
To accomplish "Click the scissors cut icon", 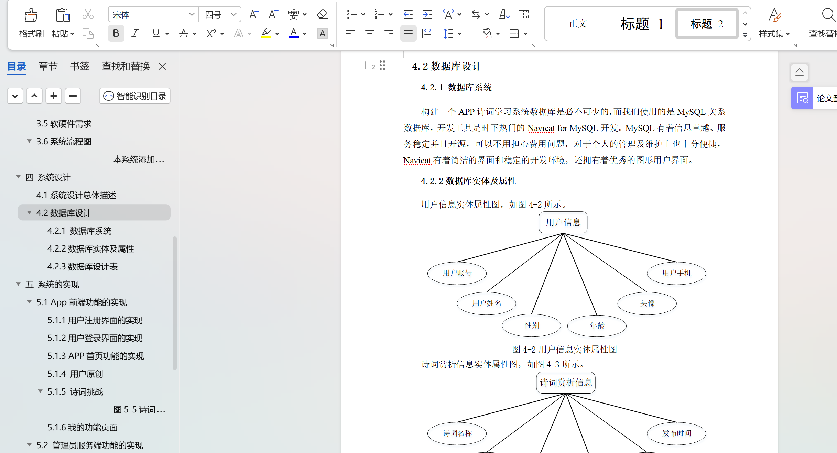I will pyautogui.click(x=88, y=14).
